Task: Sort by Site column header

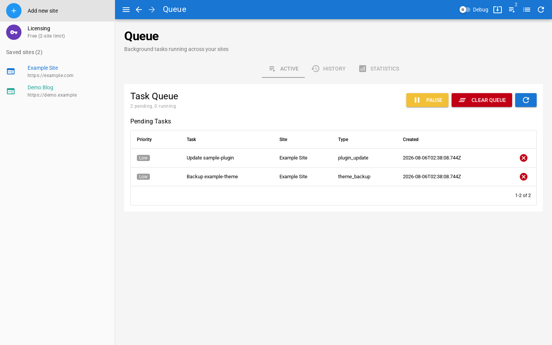Action: pyautogui.click(x=283, y=140)
